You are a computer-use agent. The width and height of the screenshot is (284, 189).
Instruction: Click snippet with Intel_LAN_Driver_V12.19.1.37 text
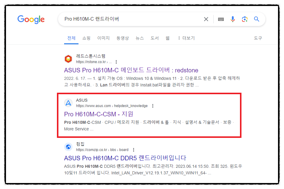(x=153, y=170)
